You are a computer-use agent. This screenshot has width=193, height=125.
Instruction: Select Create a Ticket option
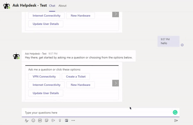(76, 76)
